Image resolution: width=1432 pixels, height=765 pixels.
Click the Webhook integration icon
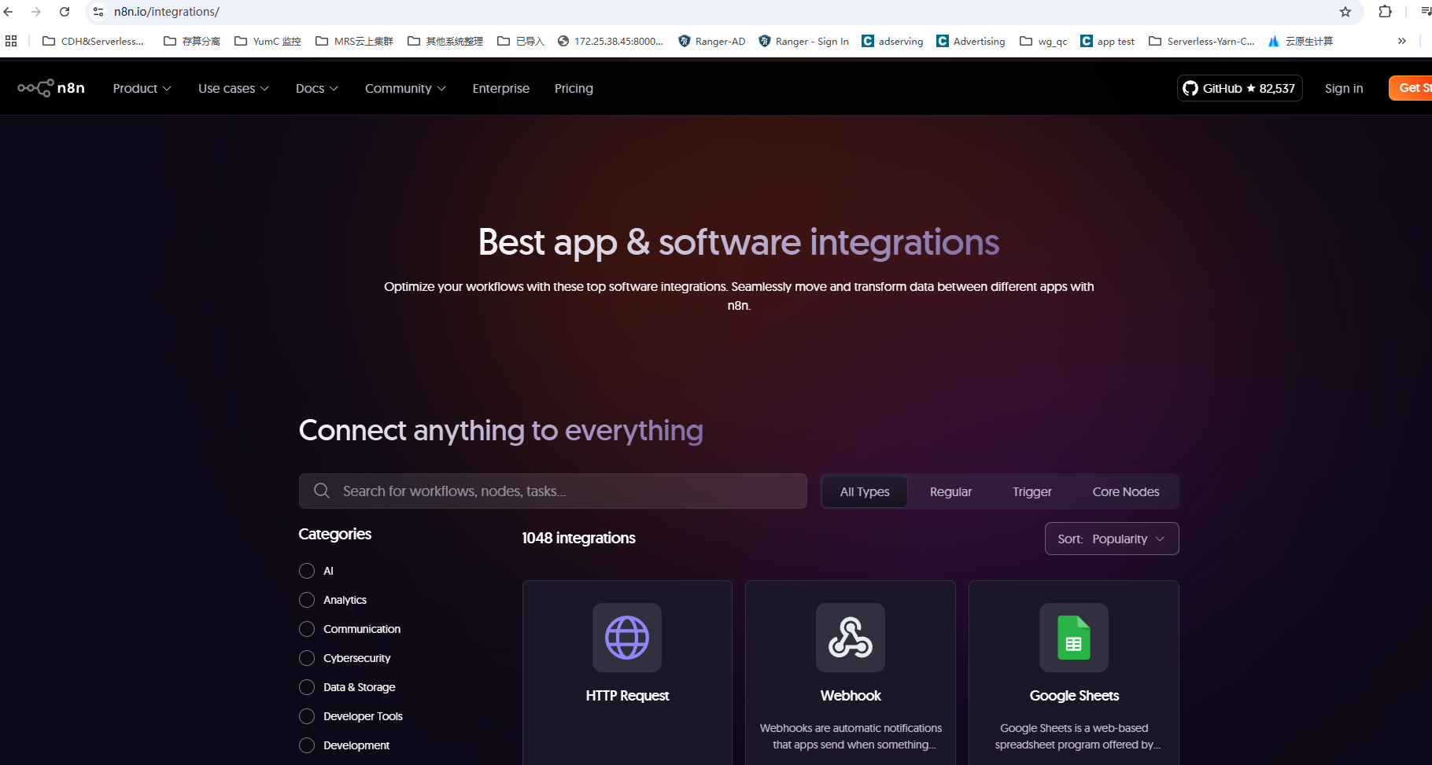(851, 638)
